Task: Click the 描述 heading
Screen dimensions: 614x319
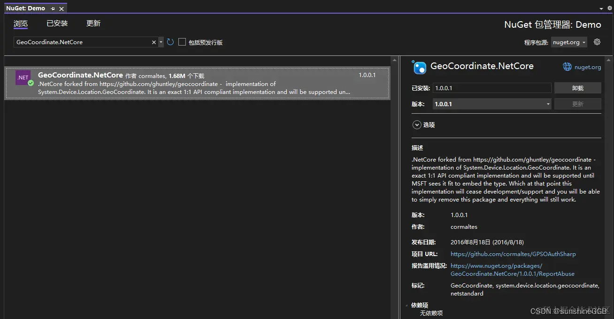Action: coord(417,148)
